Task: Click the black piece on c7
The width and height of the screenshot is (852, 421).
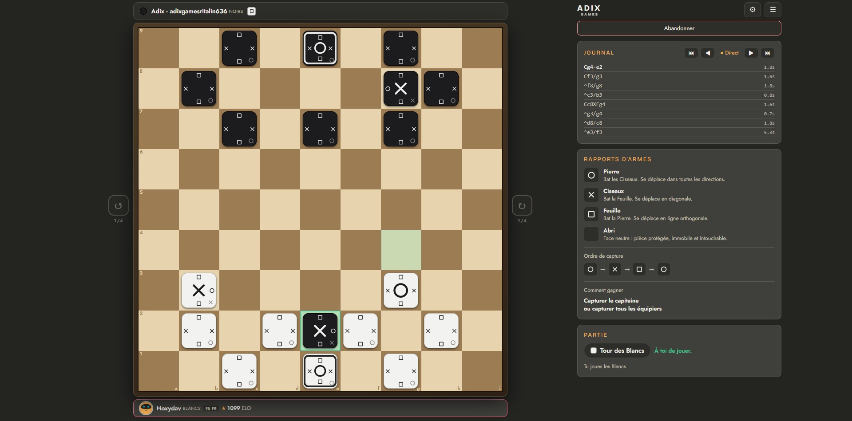Action: click(239, 129)
